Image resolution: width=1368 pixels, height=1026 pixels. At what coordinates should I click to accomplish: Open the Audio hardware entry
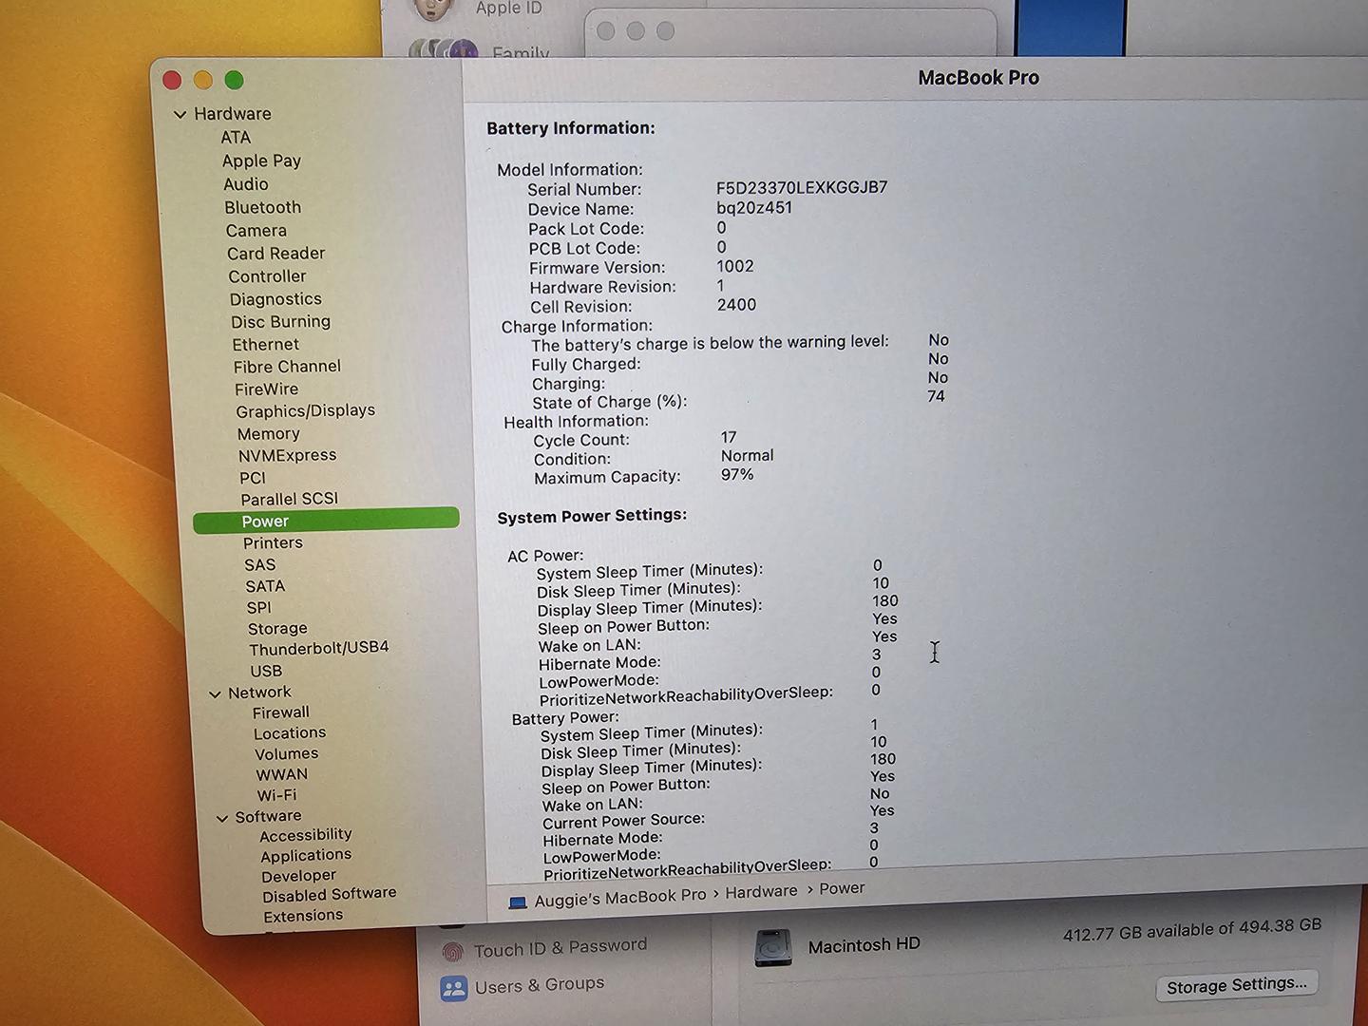pos(246,184)
